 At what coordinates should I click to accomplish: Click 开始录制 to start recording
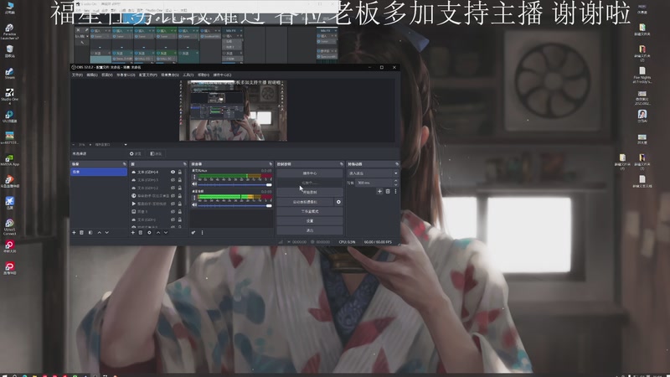pos(310,193)
